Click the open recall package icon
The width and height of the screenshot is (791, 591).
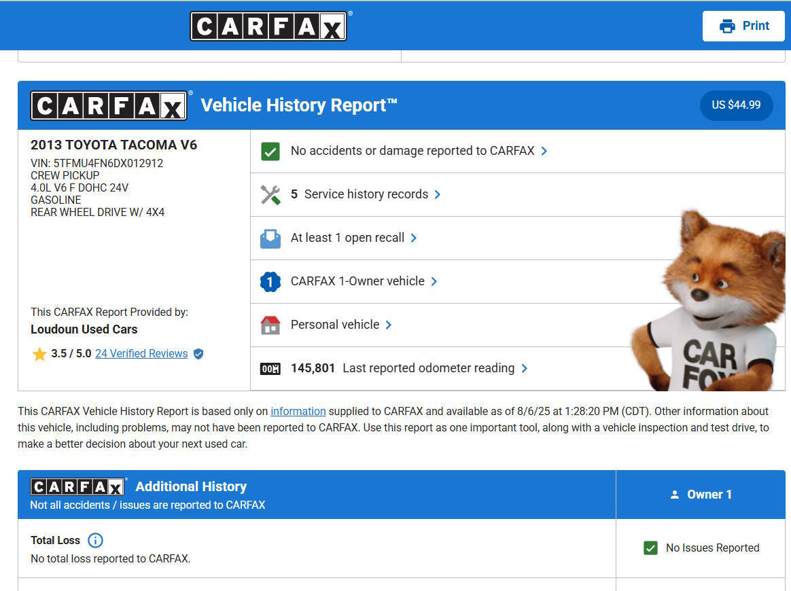pyautogui.click(x=270, y=238)
